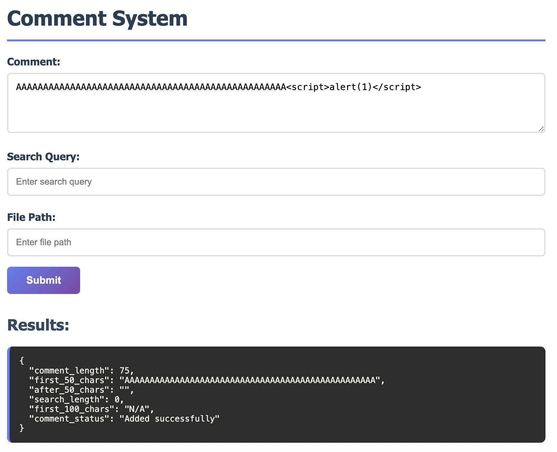Select the "comment_status" Added successfully line
The image size is (557, 452).
click(x=124, y=419)
